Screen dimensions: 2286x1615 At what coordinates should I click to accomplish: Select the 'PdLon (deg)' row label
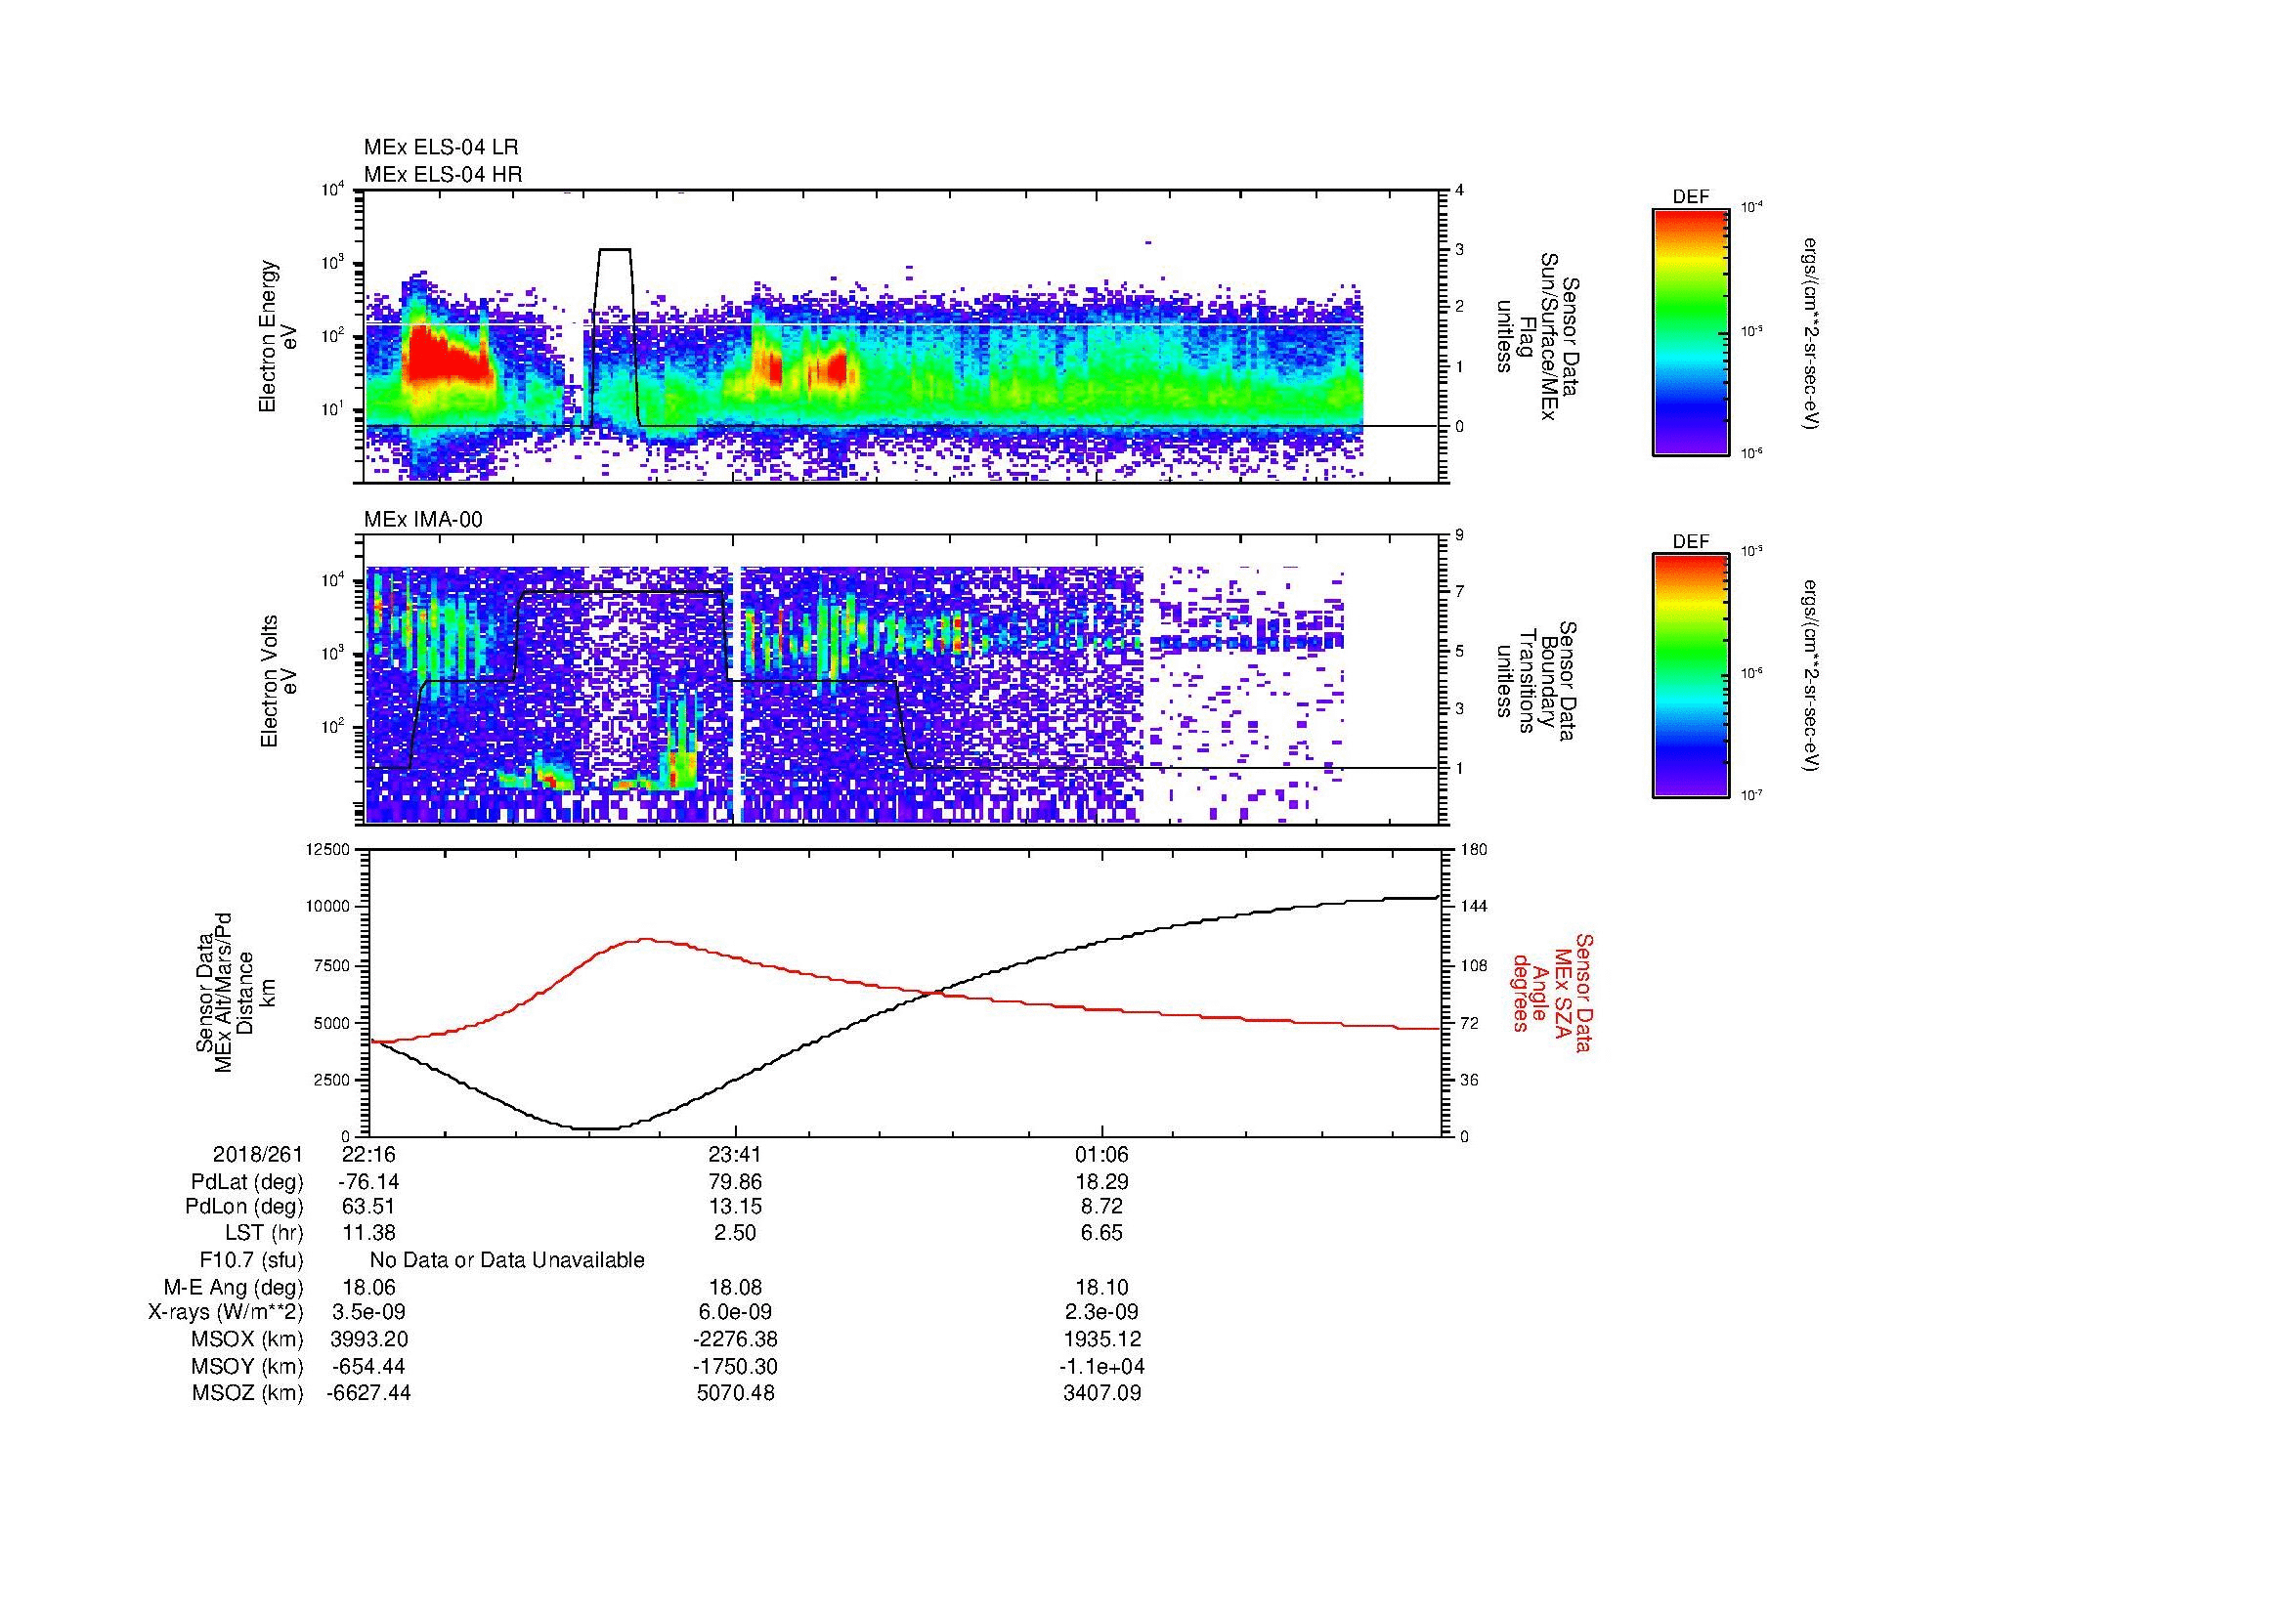[243, 1207]
